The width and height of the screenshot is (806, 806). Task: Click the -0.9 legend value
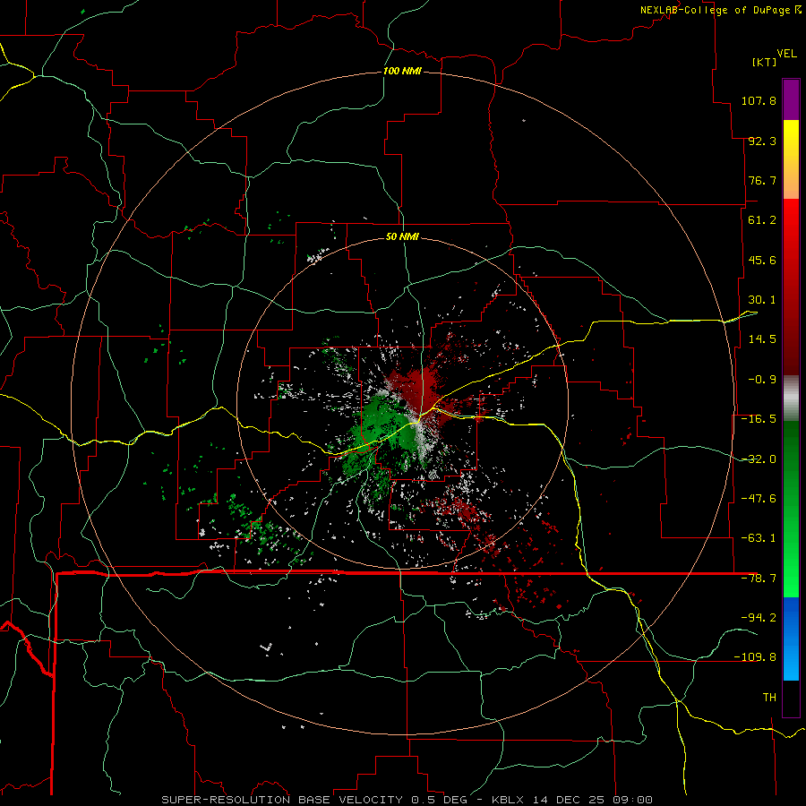[x=762, y=380]
